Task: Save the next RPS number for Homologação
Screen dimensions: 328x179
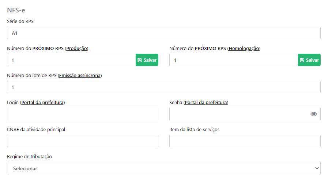Action: [x=309, y=60]
